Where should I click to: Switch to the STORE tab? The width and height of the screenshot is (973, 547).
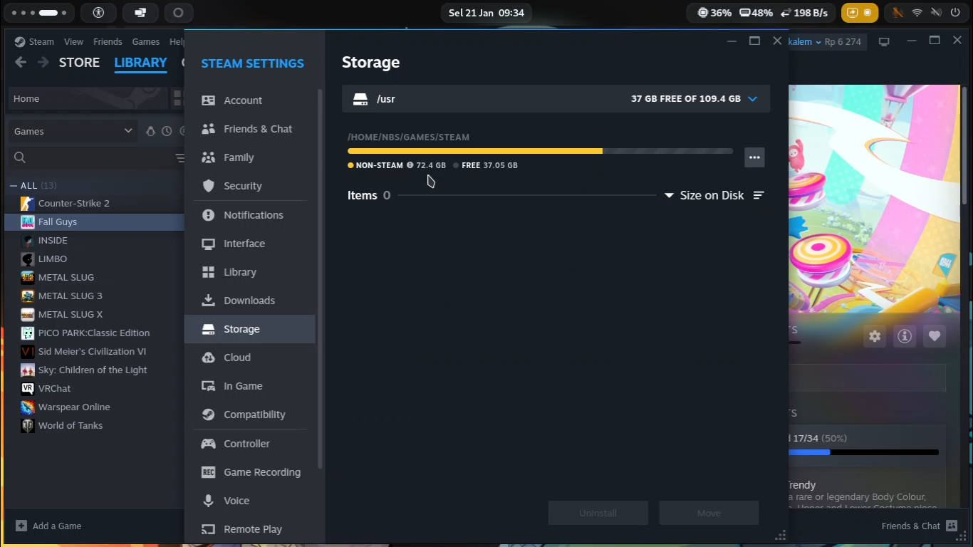coord(79,63)
